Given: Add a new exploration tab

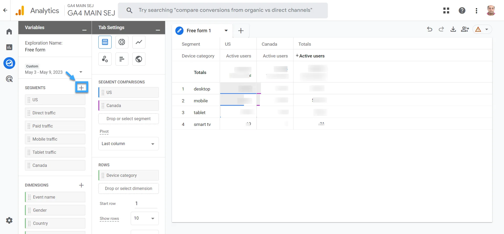Looking at the screenshot, I should click(241, 31).
